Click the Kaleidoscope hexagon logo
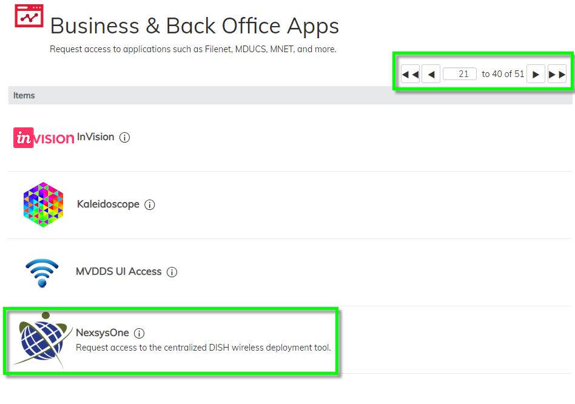575x404 pixels. (43, 204)
